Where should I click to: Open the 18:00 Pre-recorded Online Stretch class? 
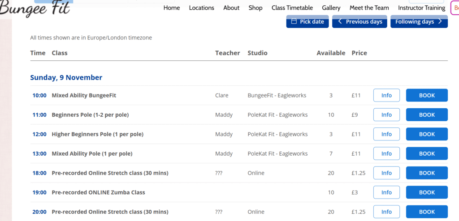tap(110, 173)
